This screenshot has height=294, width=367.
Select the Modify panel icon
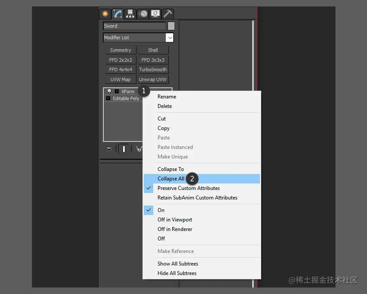(x=117, y=13)
